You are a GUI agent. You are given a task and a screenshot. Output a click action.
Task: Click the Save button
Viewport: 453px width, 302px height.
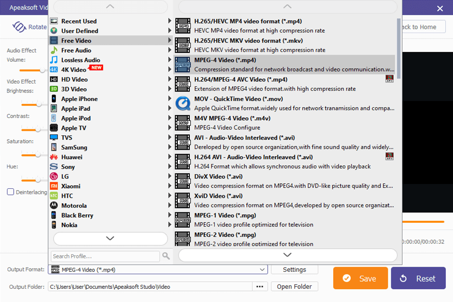pyautogui.click(x=360, y=278)
